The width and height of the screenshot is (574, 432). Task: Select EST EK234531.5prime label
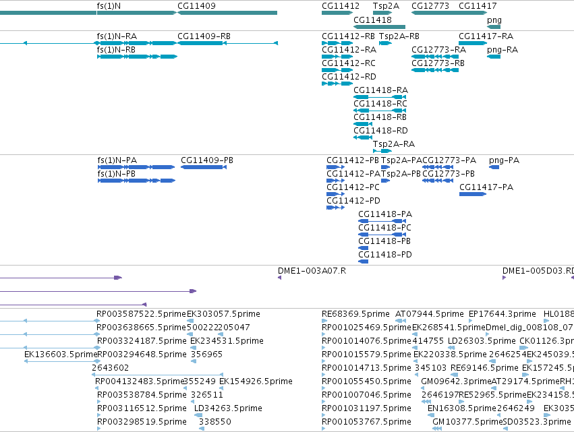click(x=227, y=341)
